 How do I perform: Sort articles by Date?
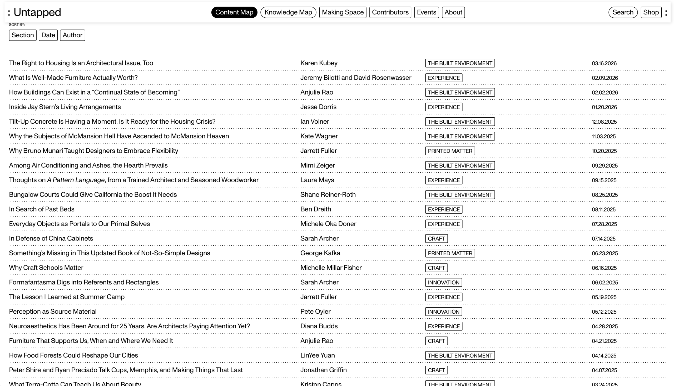pos(48,35)
